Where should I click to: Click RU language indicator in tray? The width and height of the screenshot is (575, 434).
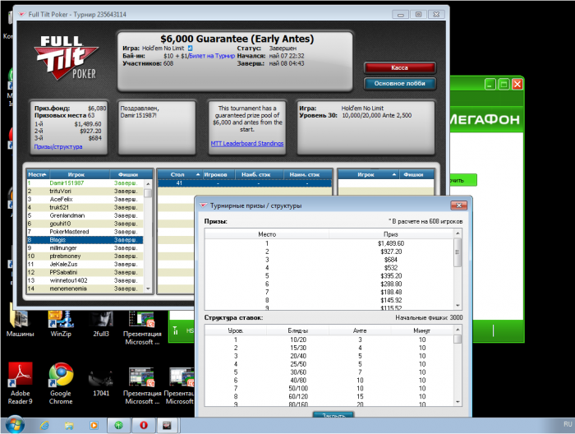(568, 424)
